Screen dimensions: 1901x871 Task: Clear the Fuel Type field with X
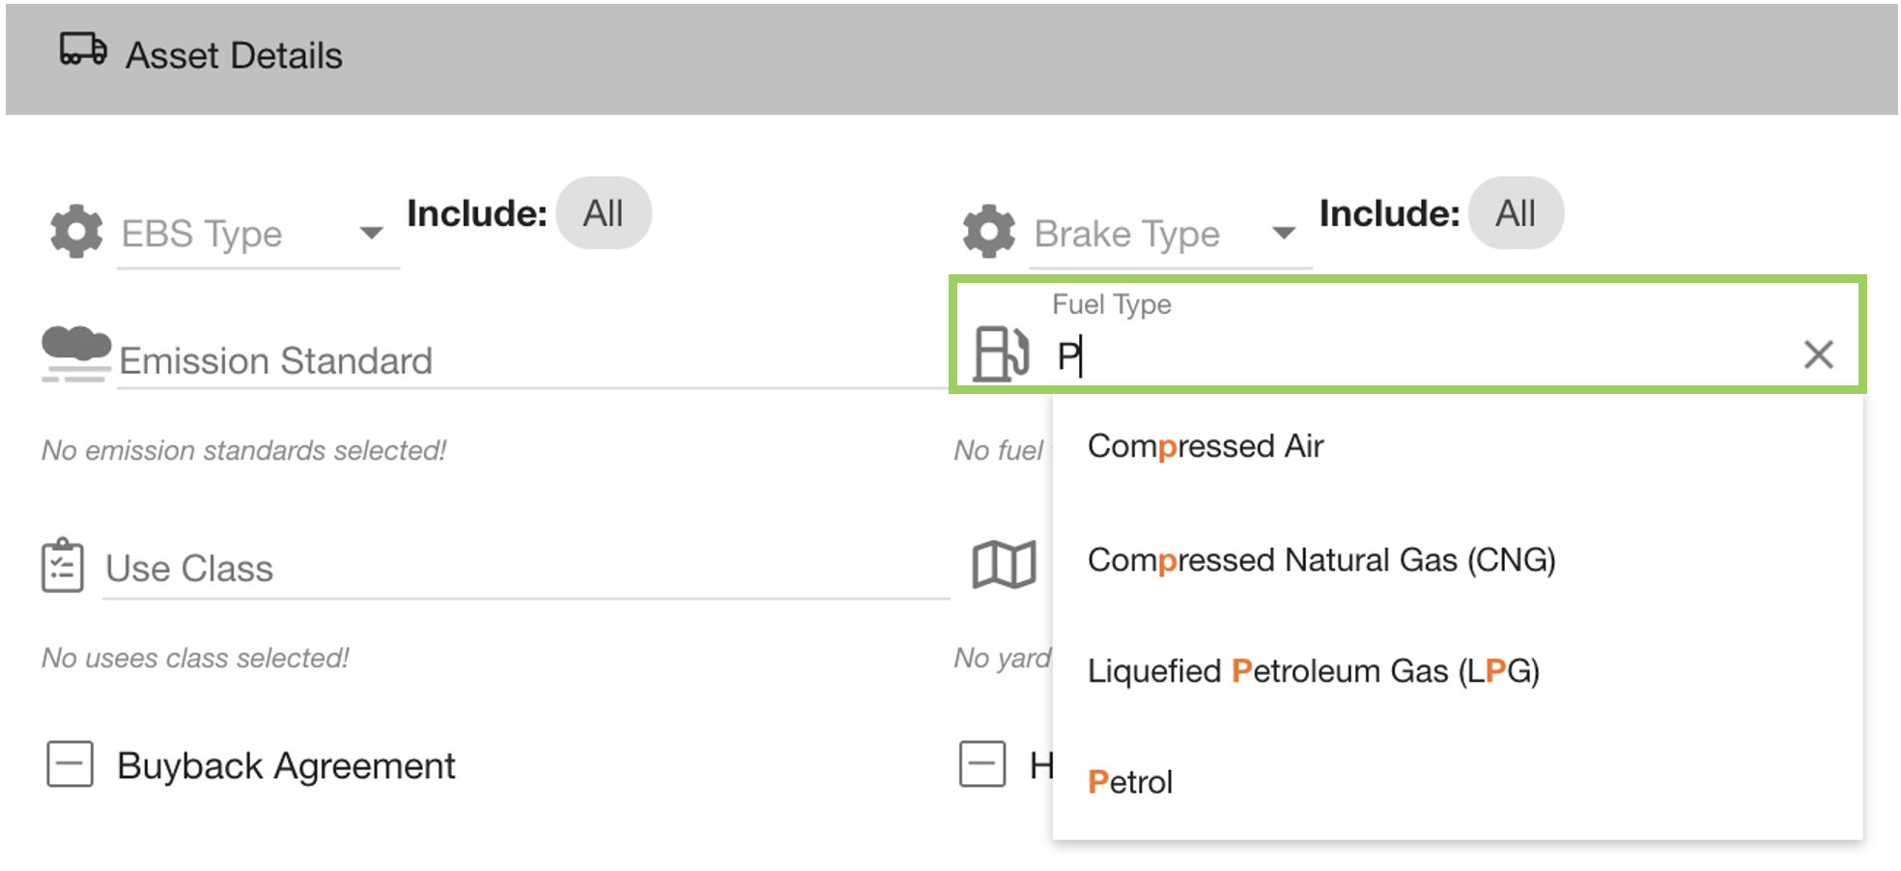click(x=1818, y=354)
